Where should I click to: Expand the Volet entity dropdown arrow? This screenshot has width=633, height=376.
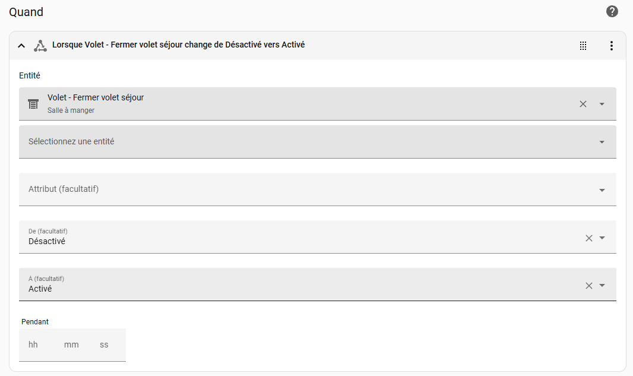point(602,104)
